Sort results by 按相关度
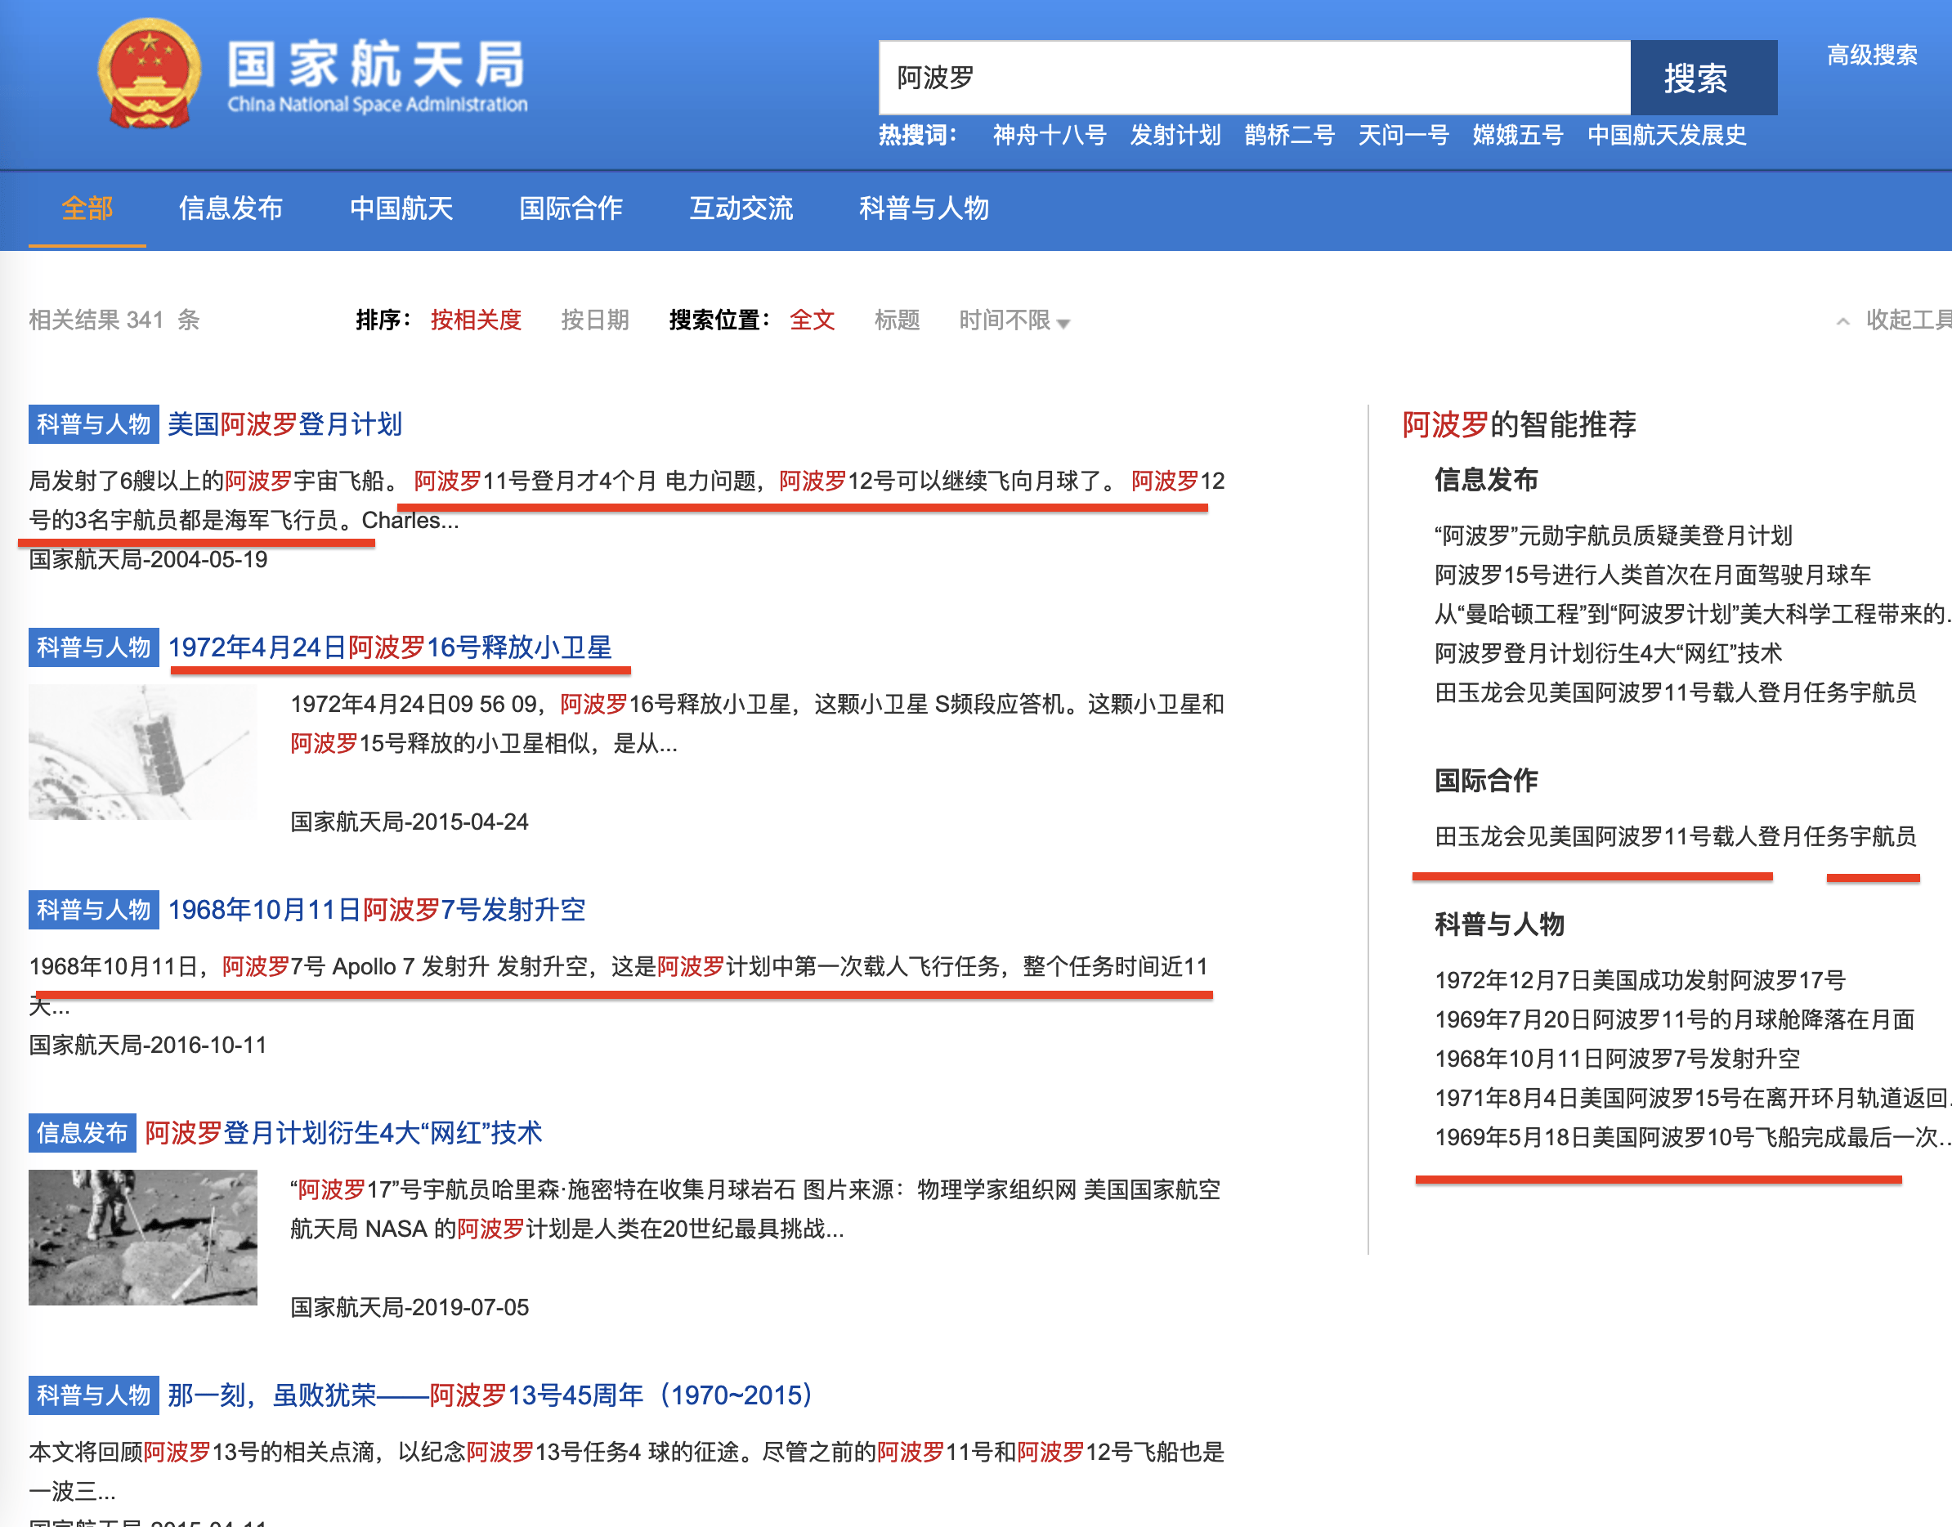Screen dimensions: 1952x1527 coord(476,320)
